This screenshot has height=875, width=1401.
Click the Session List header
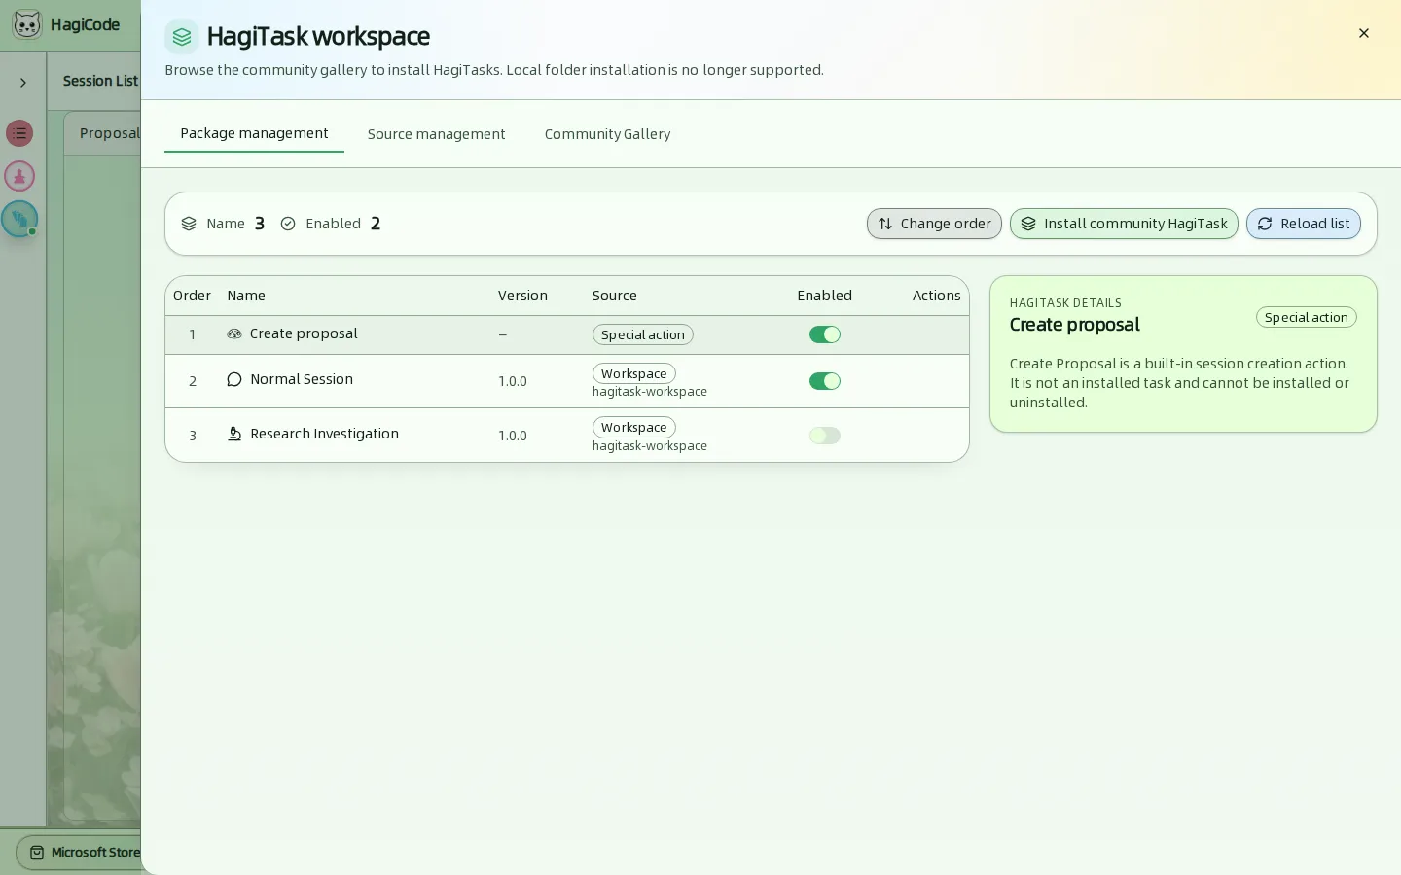[x=100, y=81]
